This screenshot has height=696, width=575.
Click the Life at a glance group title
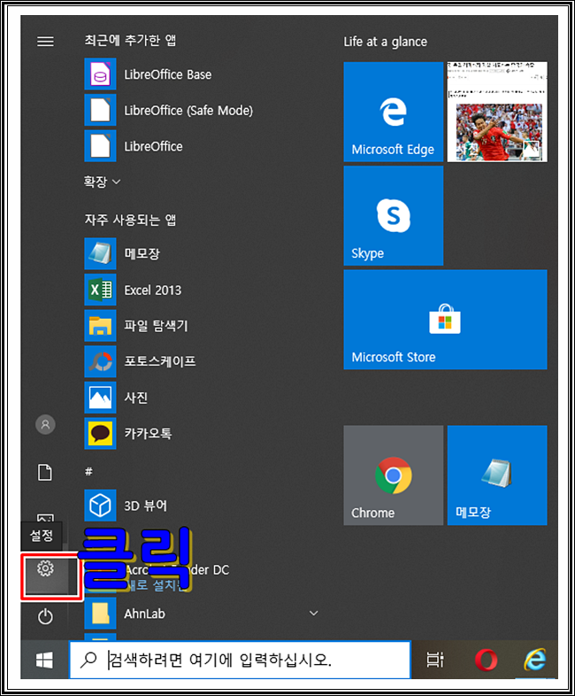tap(386, 42)
